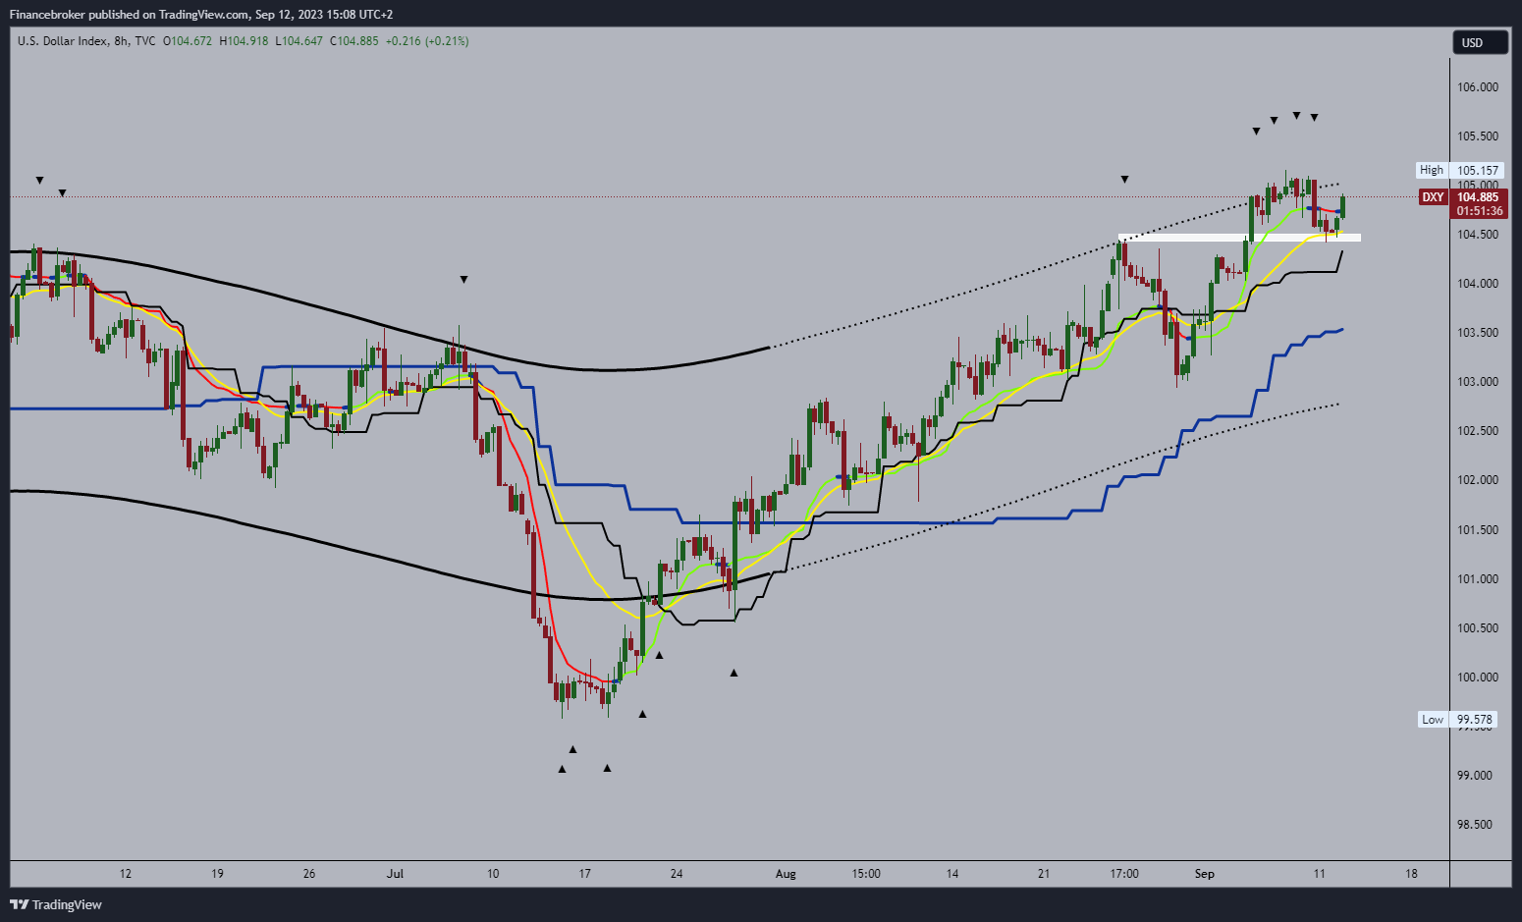The width and height of the screenshot is (1522, 922).
Task: Click the 8h timeframe label
Action: tap(122, 41)
